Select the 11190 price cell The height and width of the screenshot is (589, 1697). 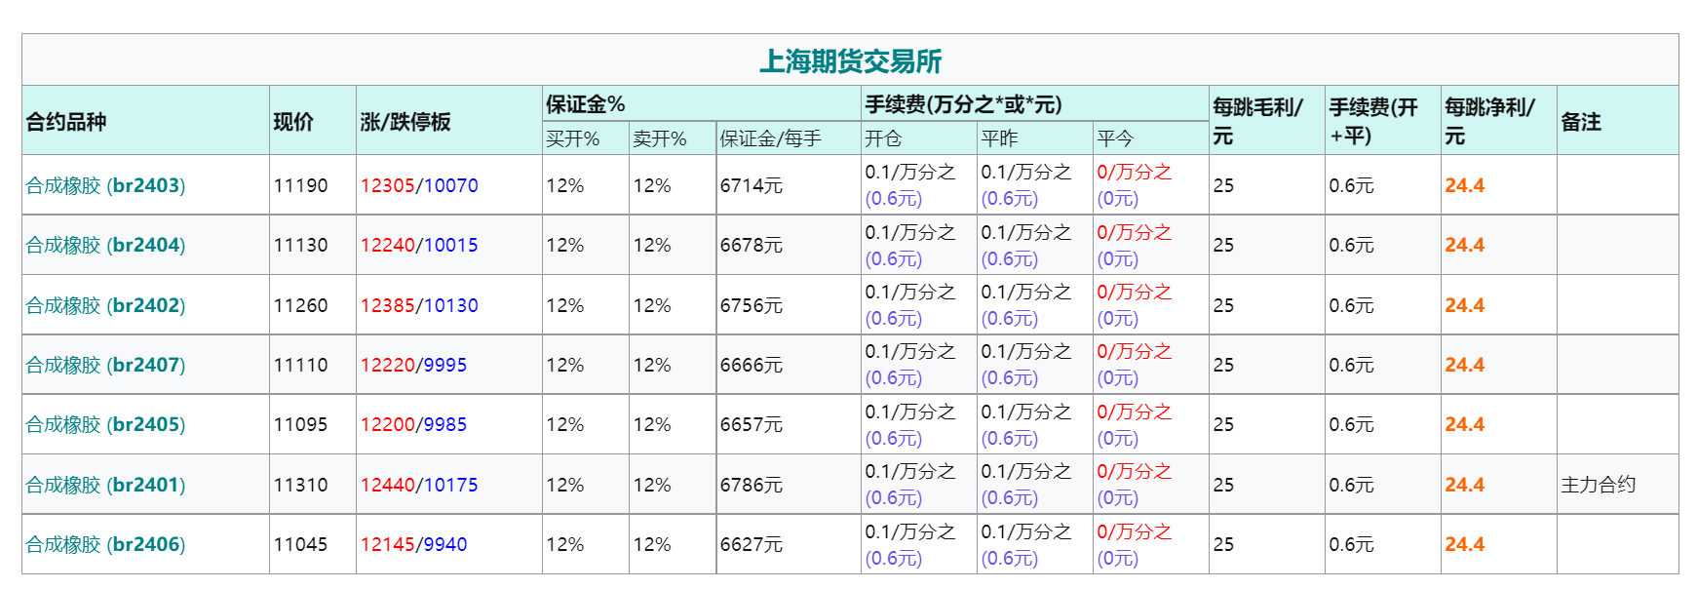[x=300, y=185]
